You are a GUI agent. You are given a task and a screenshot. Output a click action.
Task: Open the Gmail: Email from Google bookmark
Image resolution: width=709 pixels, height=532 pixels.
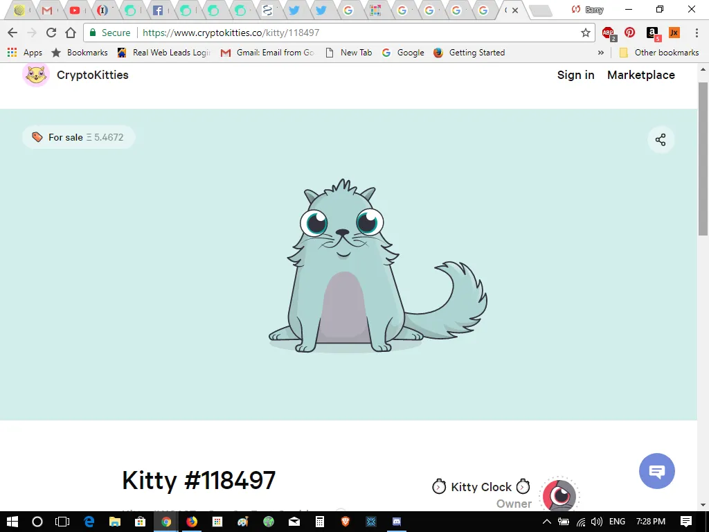267,53
